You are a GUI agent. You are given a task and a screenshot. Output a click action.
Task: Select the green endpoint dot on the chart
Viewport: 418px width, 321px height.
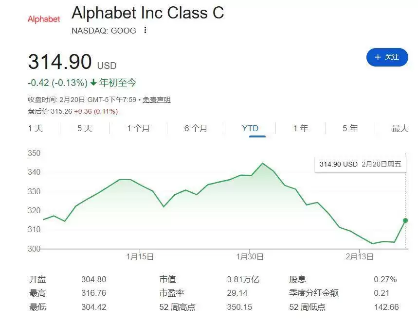[x=405, y=221]
